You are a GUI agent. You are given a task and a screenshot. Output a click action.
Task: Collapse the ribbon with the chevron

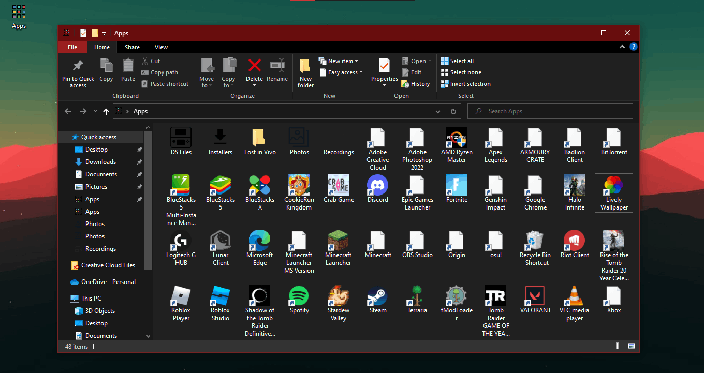[x=622, y=47]
